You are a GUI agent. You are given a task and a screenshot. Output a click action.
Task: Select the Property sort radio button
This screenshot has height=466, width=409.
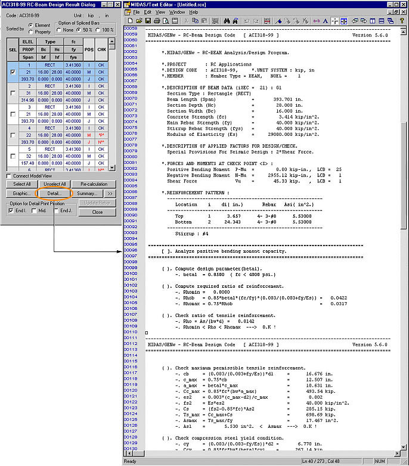30,32
